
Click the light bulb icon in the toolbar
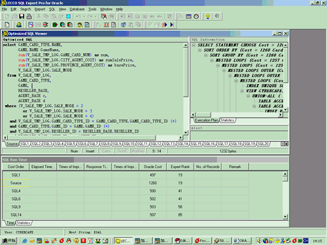coord(208,16)
